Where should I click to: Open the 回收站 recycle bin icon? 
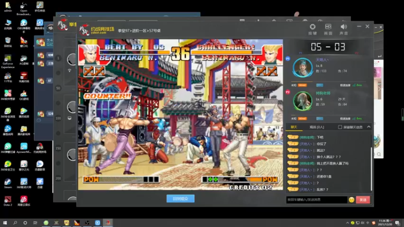(8, 42)
